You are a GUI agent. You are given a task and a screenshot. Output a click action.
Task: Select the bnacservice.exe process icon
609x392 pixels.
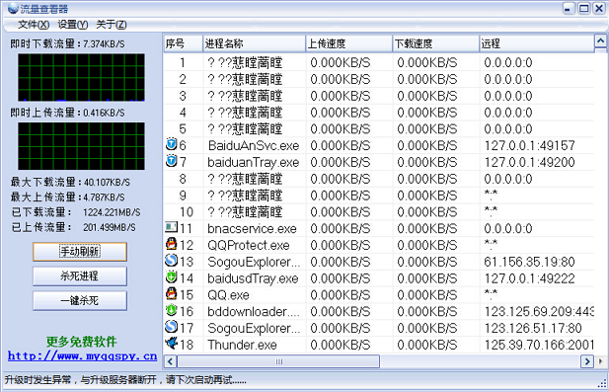pos(172,227)
